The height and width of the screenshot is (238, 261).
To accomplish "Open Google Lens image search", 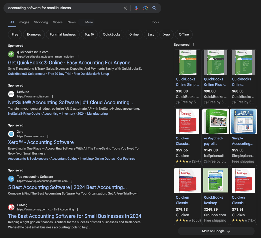I will [x=145, y=8].
